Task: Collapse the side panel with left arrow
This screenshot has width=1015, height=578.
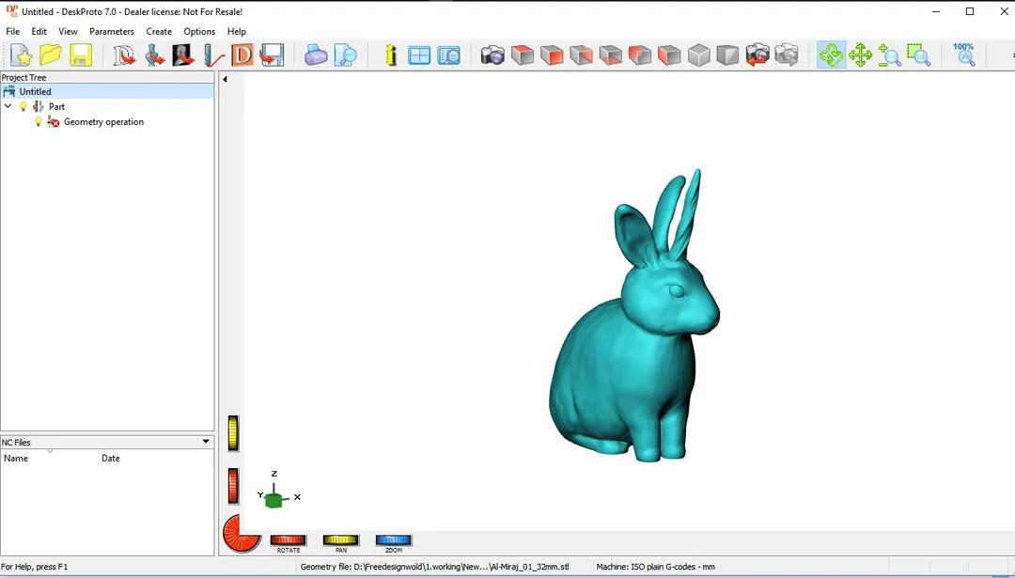Action: [x=225, y=79]
